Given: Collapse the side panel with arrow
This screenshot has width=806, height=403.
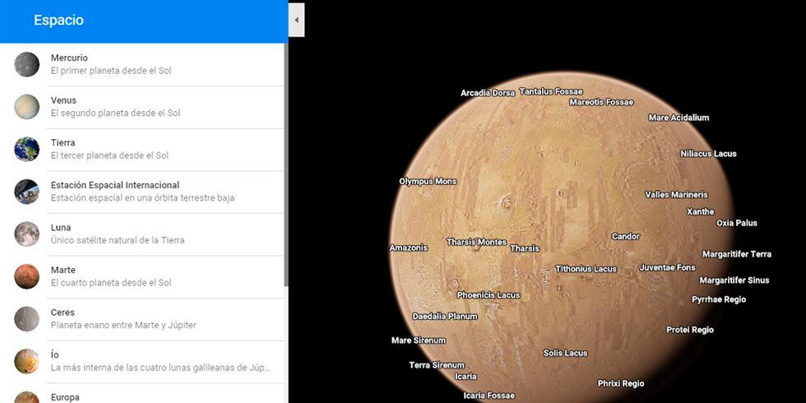Looking at the screenshot, I should pos(296,20).
